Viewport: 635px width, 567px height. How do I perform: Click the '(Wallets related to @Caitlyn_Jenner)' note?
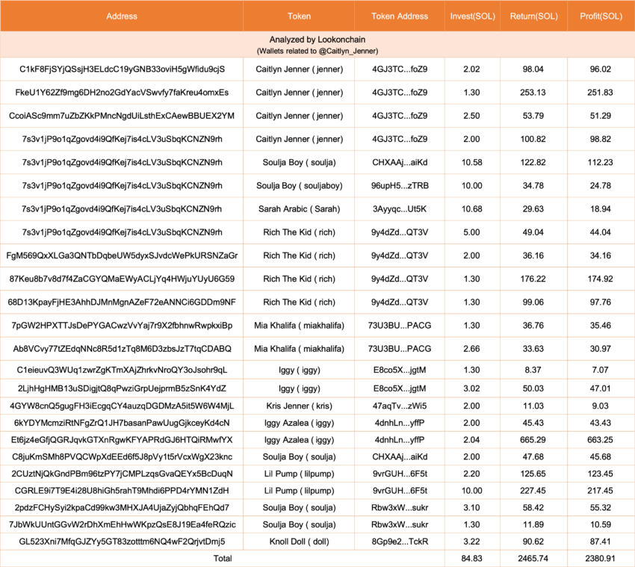317,51
